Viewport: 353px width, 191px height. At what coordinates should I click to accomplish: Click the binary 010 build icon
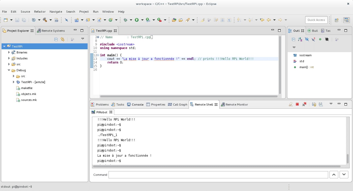[x=56, y=20]
